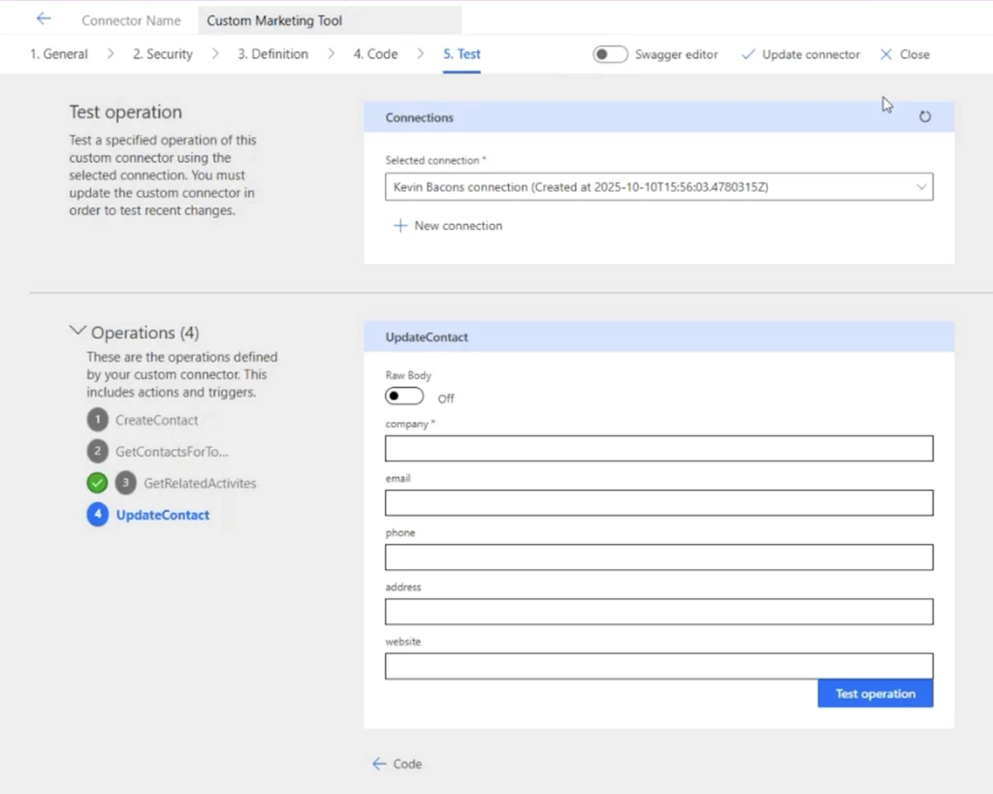
Task: Refresh the Connections panel
Action: coord(924,115)
